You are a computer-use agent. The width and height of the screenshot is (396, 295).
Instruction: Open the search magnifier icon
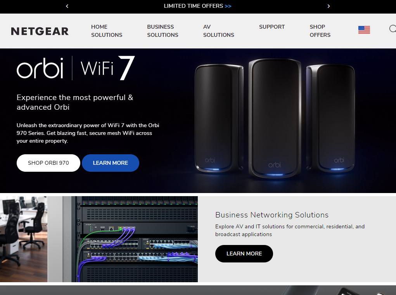pyautogui.click(x=393, y=29)
